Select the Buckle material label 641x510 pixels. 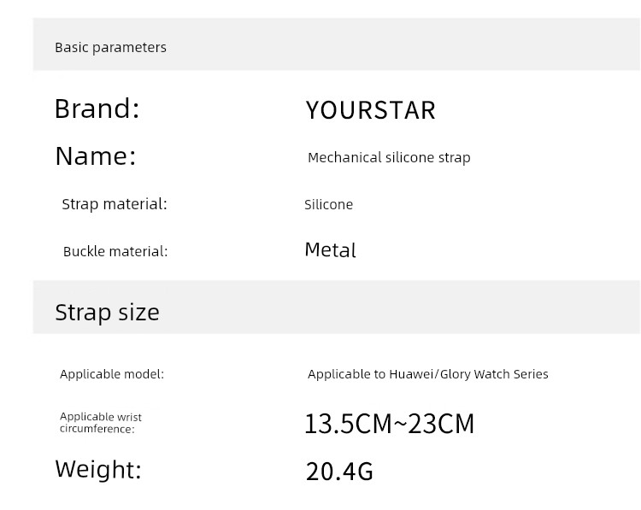(x=115, y=251)
